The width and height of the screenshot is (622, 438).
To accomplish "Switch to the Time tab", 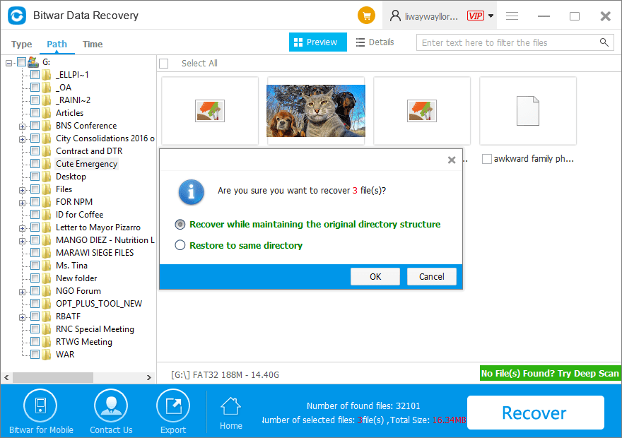I will click(93, 44).
